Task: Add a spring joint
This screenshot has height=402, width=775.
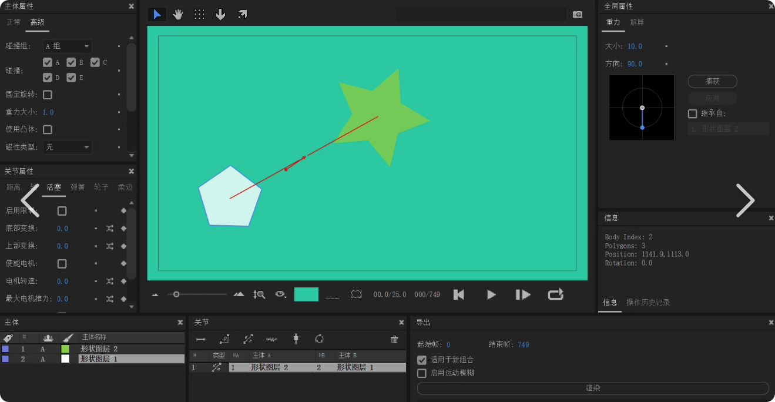Action: coord(271,339)
